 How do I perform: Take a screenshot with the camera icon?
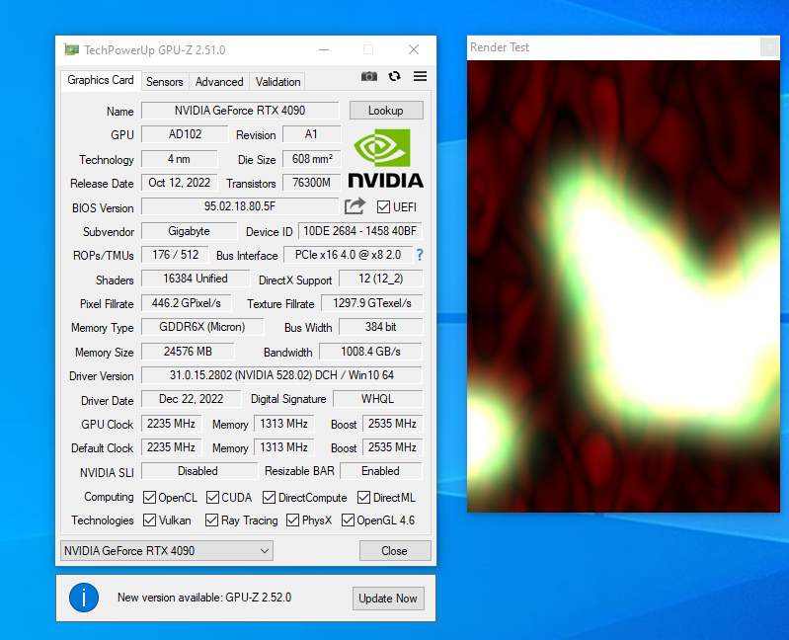click(369, 76)
